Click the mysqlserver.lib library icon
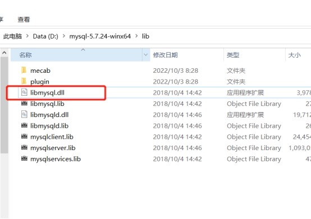This screenshot has height=219, width=311. [x=24, y=147]
